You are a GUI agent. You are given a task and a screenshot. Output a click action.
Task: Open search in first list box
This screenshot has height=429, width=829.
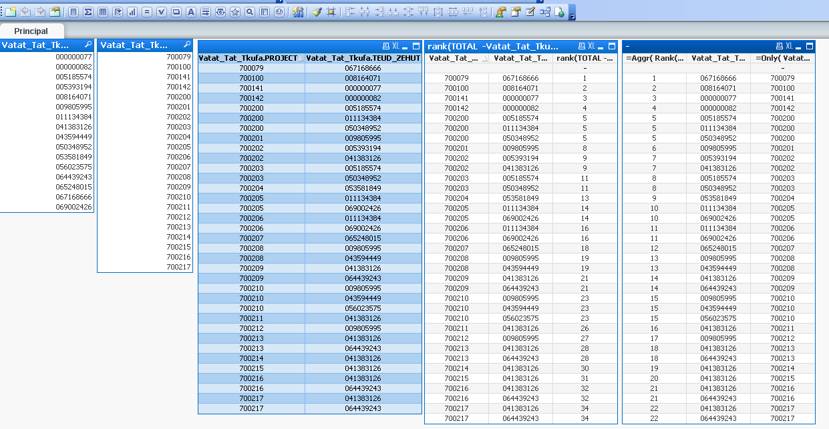coord(88,45)
